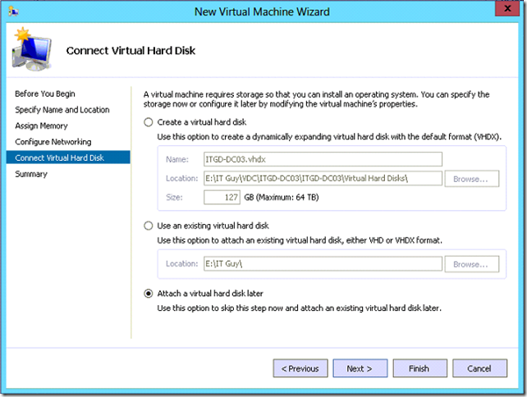This screenshot has width=527, height=397.
Task: Open the Assign Memory step
Action: pyautogui.click(x=41, y=126)
